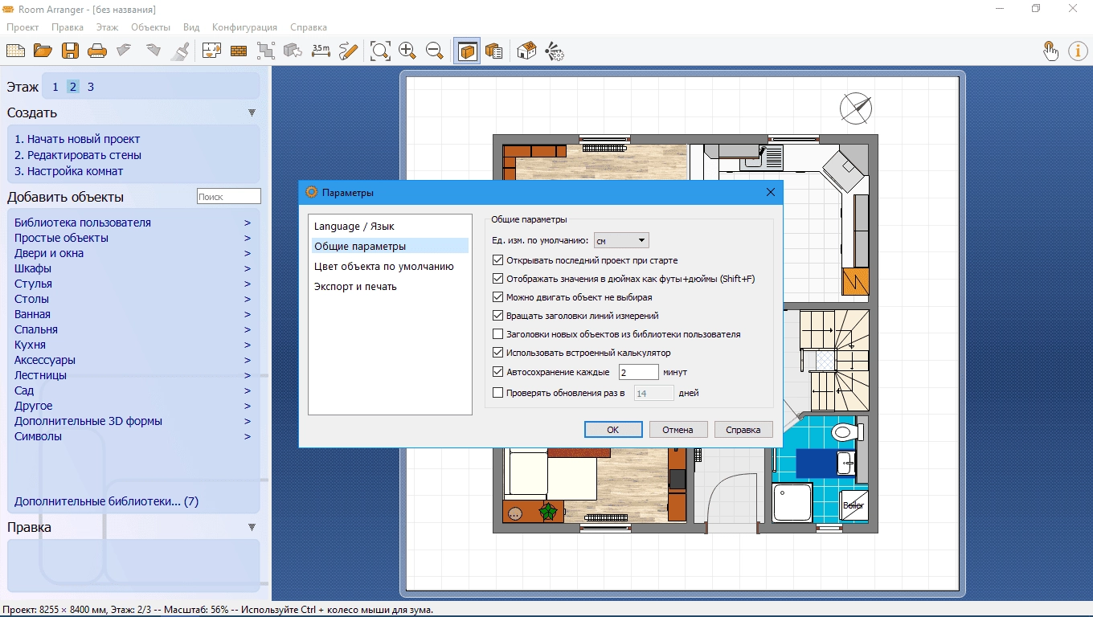Click the zoom in magnifier icon
The width and height of the screenshot is (1093, 617).
tap(407, 51)
